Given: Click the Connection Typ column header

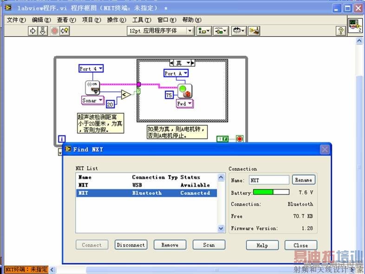Looking at the screenshot, I should (x=155, y=177).
